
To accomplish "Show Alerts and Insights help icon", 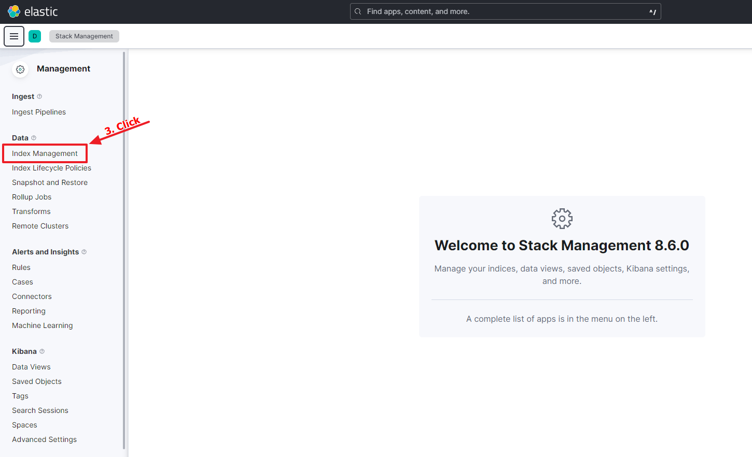I will click(x=84, y=252).
